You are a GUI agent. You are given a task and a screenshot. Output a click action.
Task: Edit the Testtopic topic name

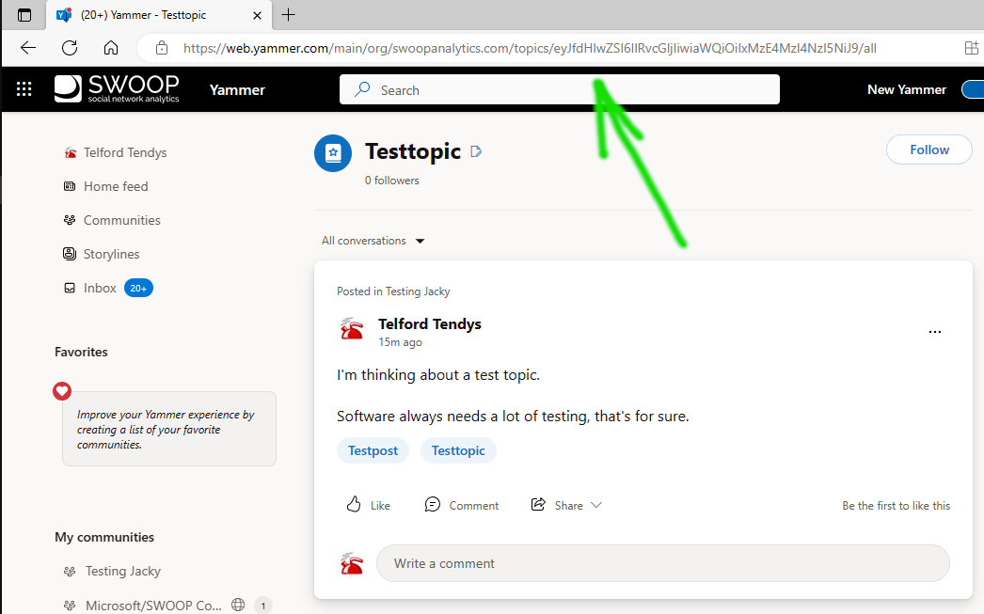(476, 151)
